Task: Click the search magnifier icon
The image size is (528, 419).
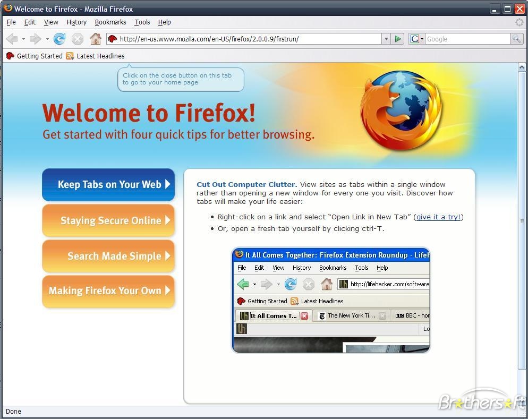Action: (x=516, y=39)
